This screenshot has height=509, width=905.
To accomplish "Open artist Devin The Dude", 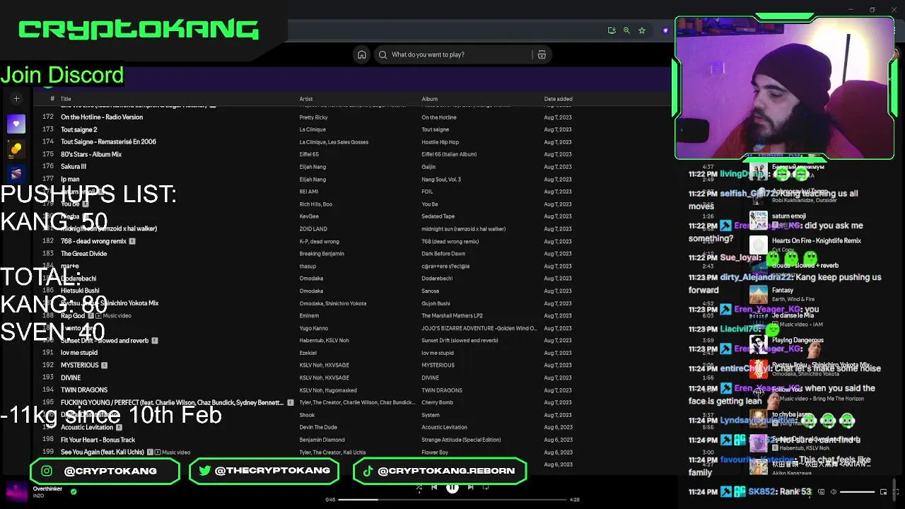I will point(318,428).
